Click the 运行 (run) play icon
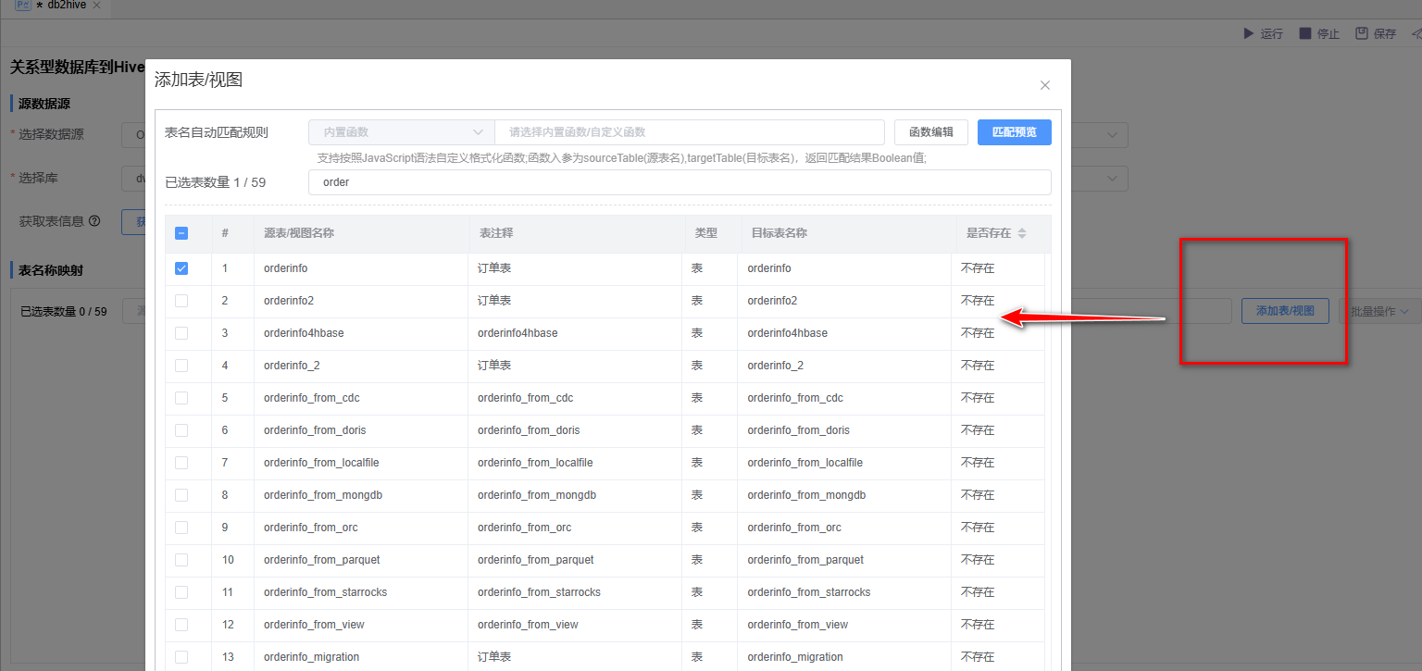The height and width of the screenshot is (671, 1422). click(1247, 33)
